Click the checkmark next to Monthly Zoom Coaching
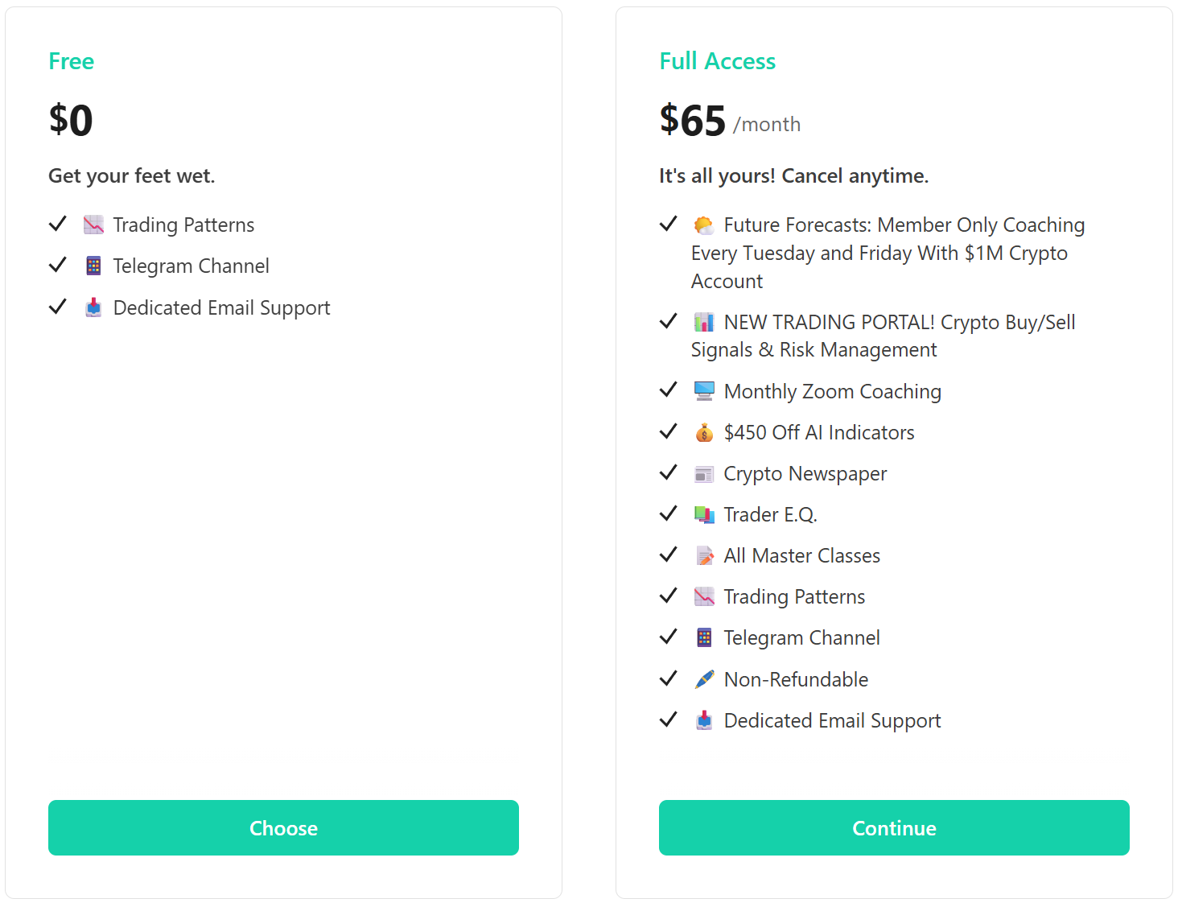 tap(669, 390)
